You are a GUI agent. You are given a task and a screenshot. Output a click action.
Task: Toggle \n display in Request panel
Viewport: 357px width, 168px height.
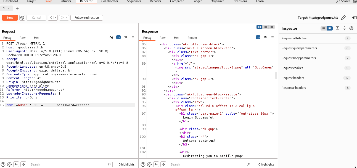126,37
